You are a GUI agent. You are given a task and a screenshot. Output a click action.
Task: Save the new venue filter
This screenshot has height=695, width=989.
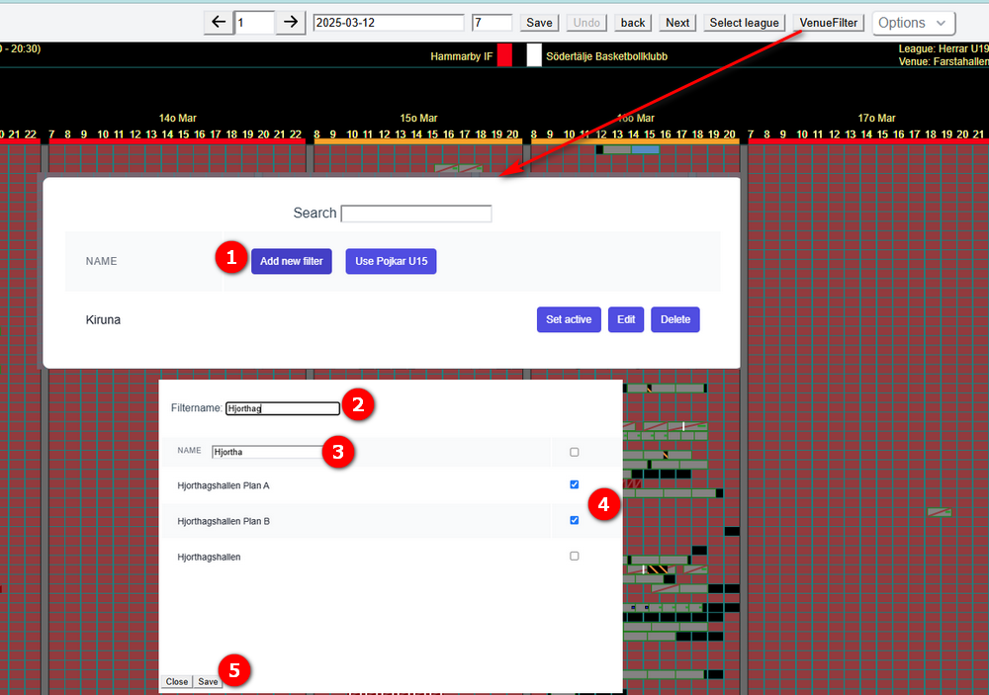click(208, 682)
